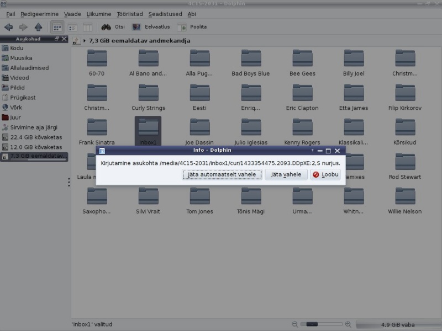Screen dimensions: 442x331
Task: Click the dialog's question mark help icon
Action: pos(312,151)
